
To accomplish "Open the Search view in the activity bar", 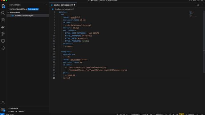I will 3,13.
